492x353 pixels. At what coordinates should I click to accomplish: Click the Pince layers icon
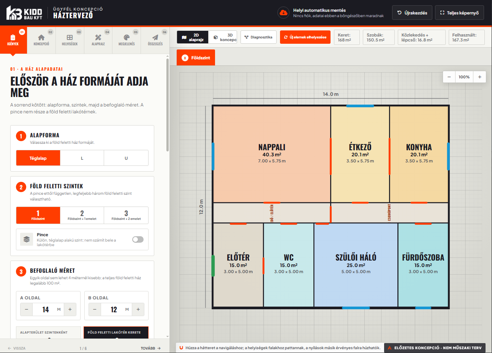[27, 239]
